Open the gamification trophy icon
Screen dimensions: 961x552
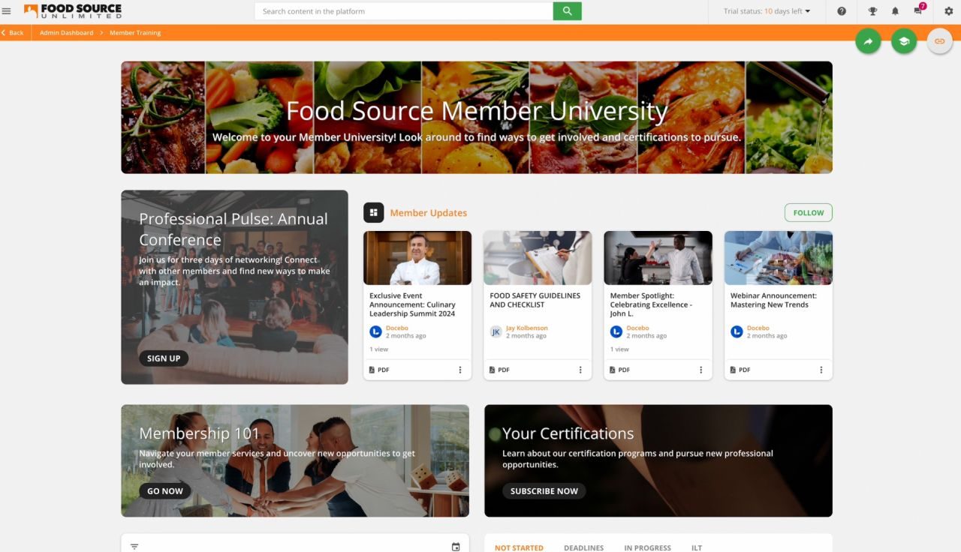tap(872, 11)
